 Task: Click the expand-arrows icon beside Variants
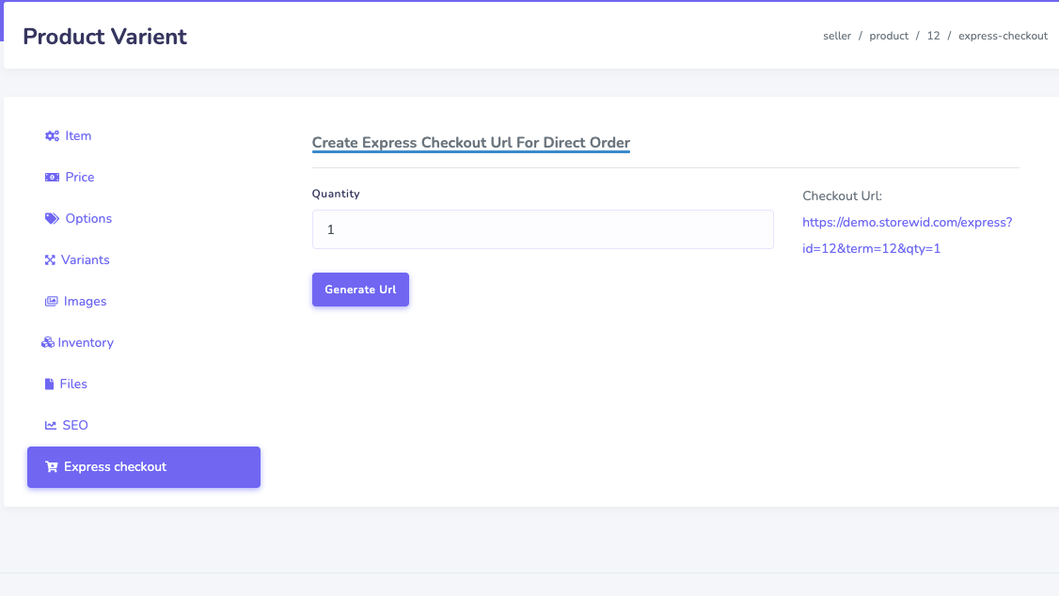tap(51, 260)
